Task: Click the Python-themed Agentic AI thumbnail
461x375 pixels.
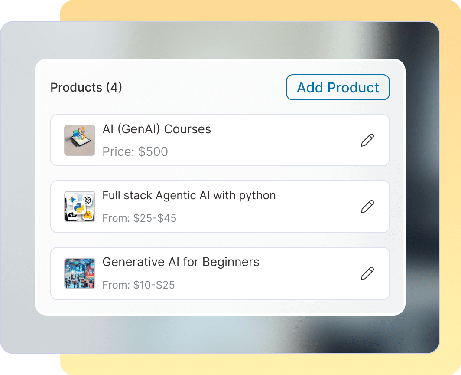Action: pos(80,207)
